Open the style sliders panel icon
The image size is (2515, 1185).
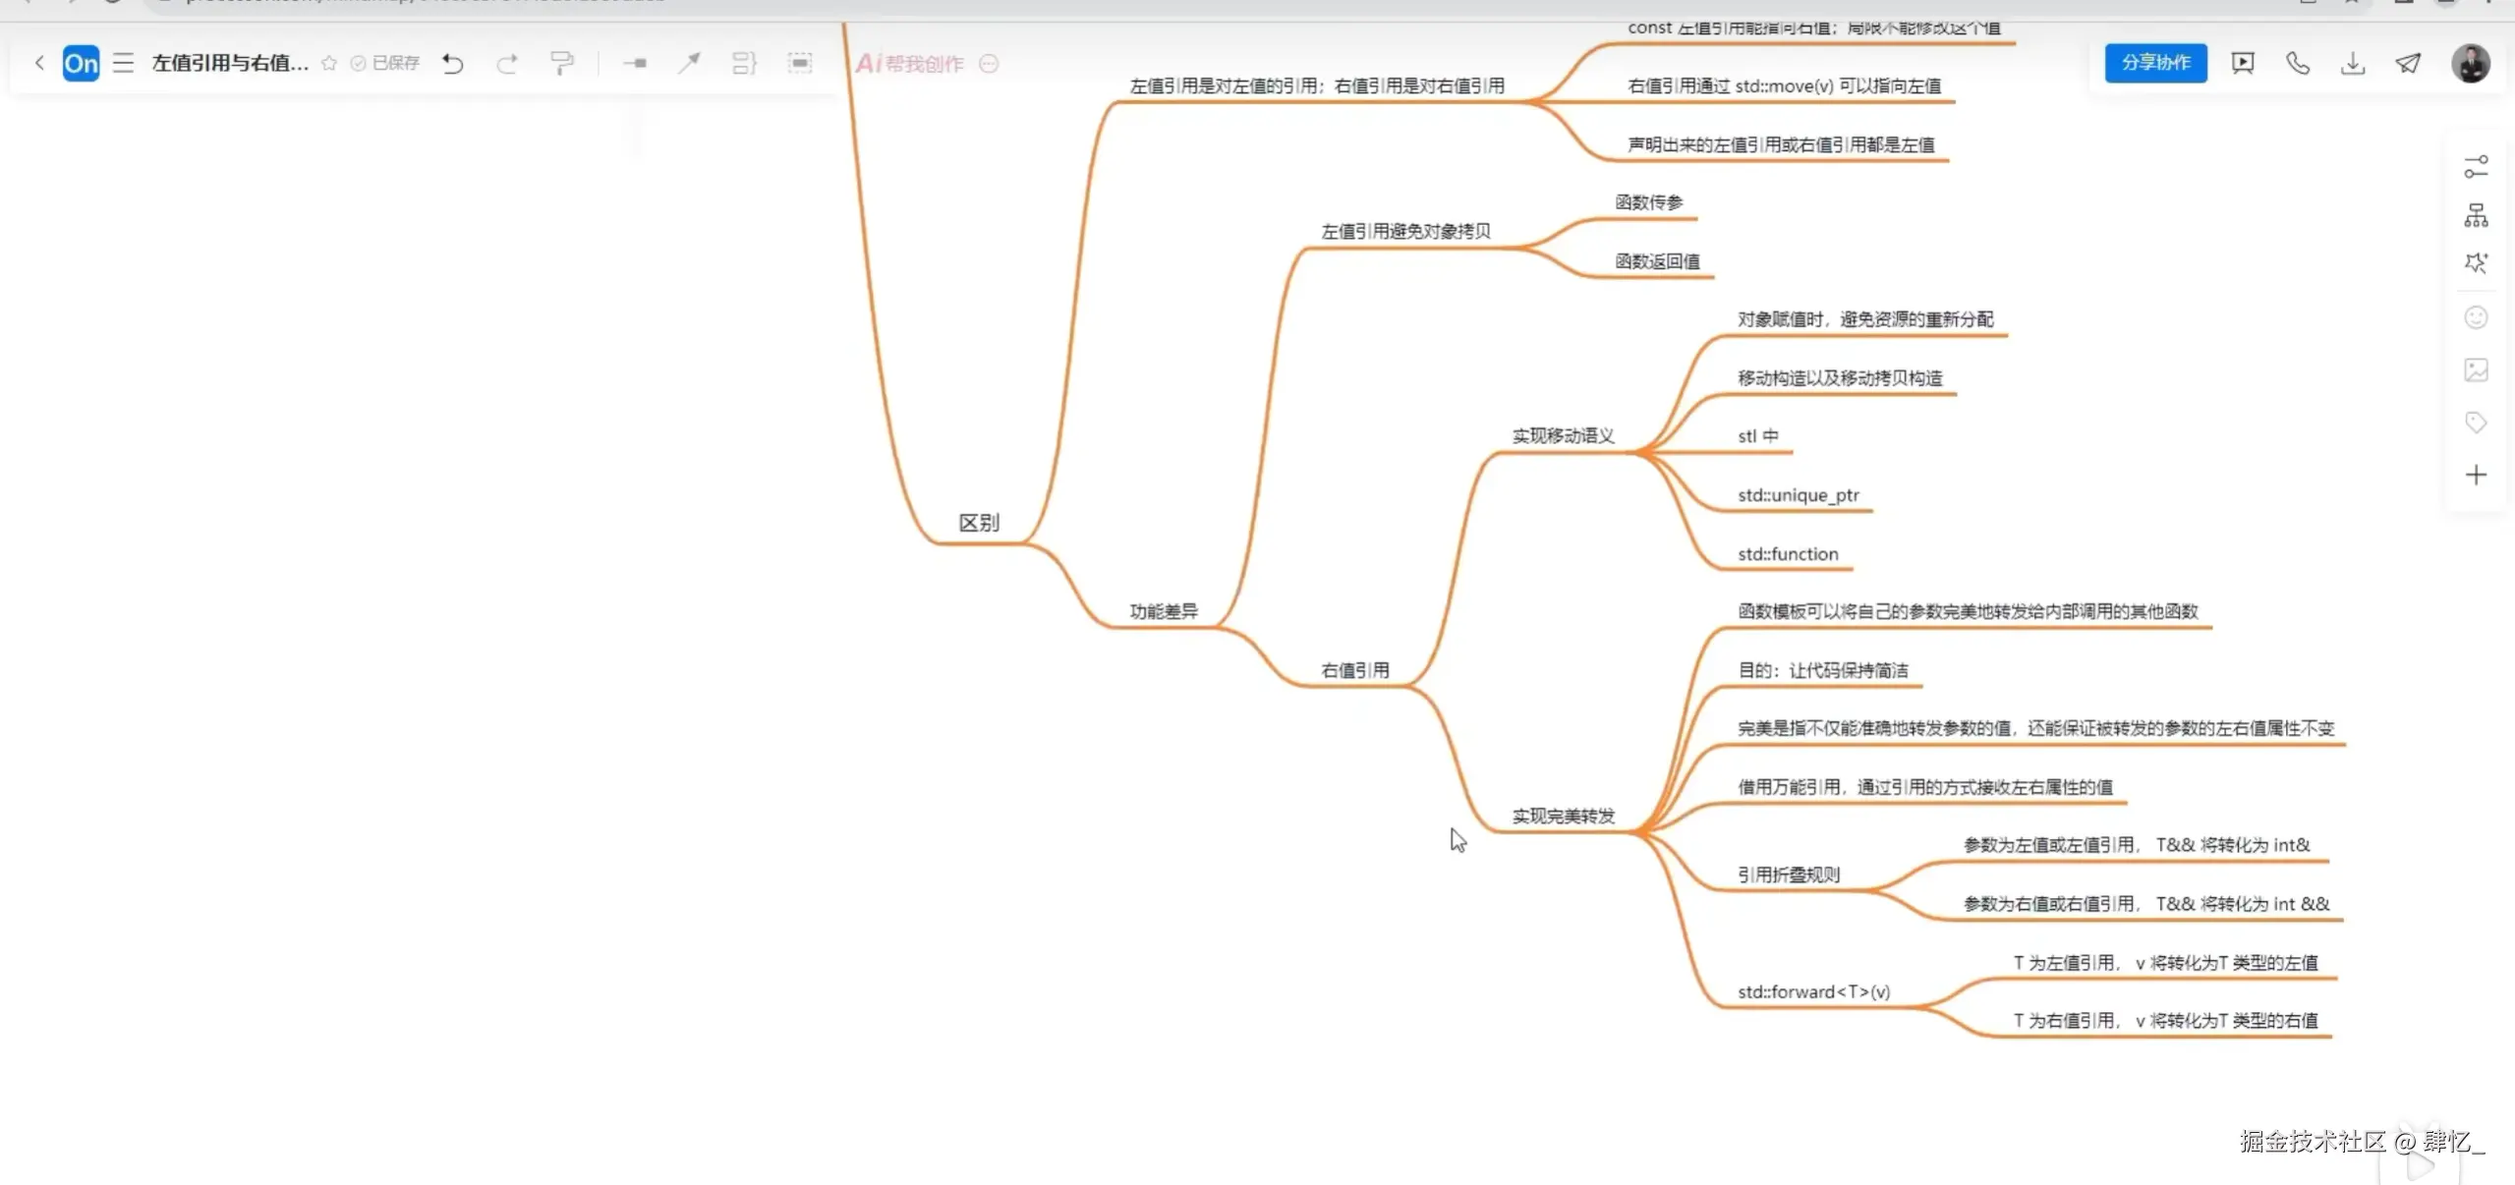2476,167
